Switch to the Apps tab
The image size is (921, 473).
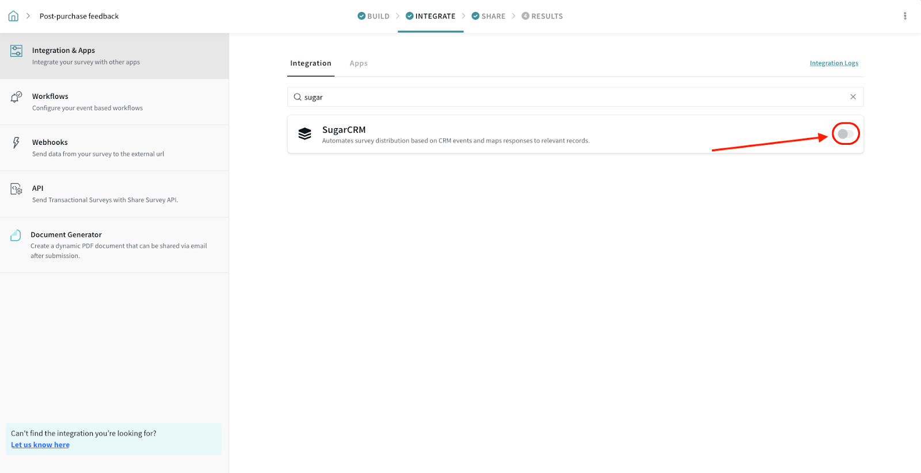click(358, 63)
